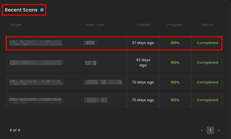
Task: Click the Recent Scans heading
Action: [x=21, y=10]
